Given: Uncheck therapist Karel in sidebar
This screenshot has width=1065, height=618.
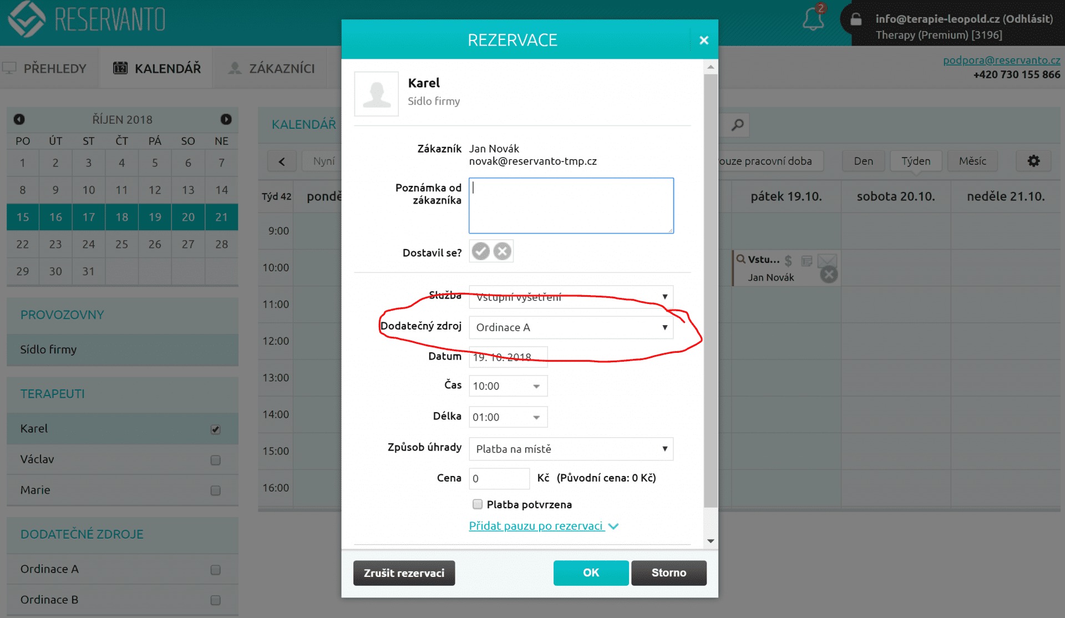Looking at the screenshot, I should tap(216, 429).
